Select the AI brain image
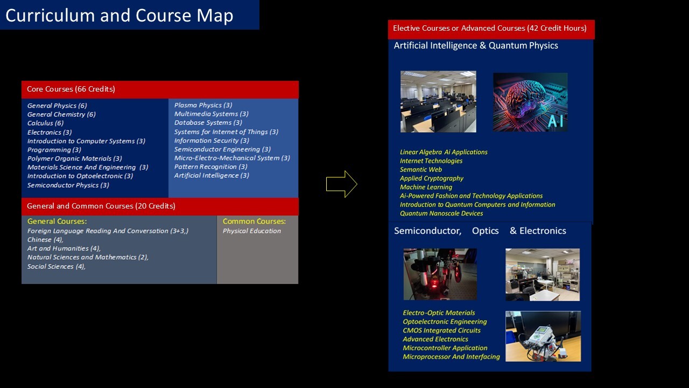 [x=530, y=102]
